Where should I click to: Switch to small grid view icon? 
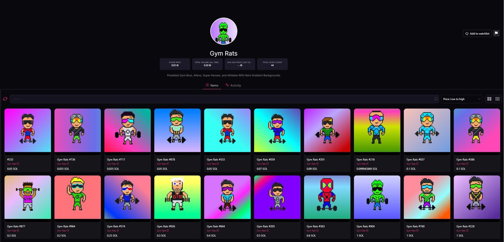pyautogui.click(x=498, y=99)
